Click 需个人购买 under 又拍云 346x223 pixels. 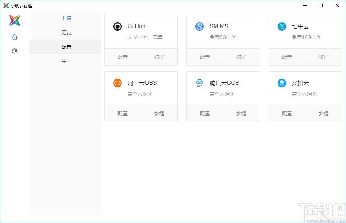pos(304,94)
